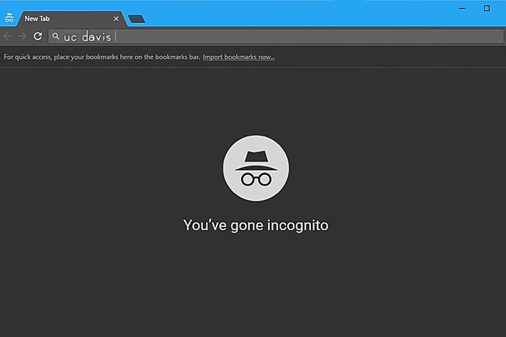Select the New Tab tab
Screen dimensions: 506x337
click(62, 19)
